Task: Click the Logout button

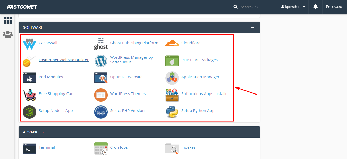Action: (x=335, y=7)
